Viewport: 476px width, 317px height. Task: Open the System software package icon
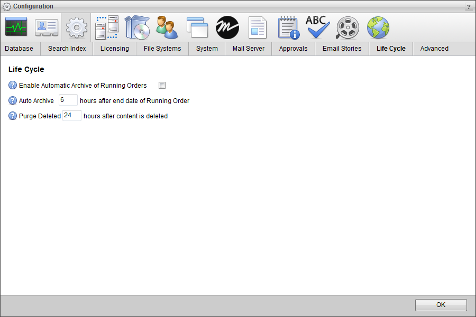pyautogui.click(x=137, y=27)
